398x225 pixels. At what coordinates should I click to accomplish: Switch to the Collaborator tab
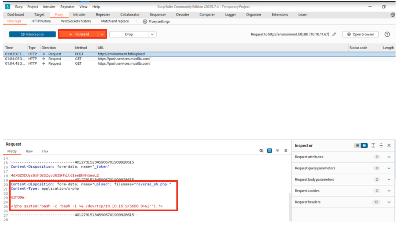130,15
